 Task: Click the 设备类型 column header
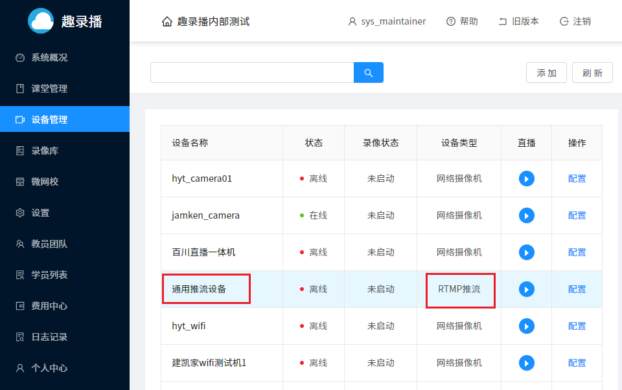tap(459, 143)
